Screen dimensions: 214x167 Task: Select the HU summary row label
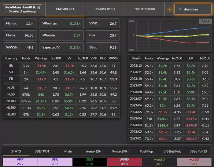(11, 66)
